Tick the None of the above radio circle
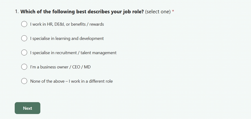Image resolution: width=251 pixels, height=119 pixels. (24, 81)
